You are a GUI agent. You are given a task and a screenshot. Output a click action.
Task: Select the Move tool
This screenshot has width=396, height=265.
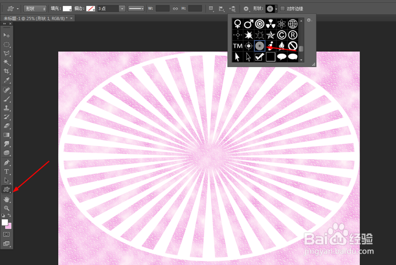point(7,35)
